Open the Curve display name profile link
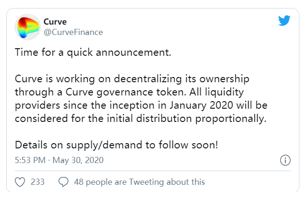The image size is (306, 207). 55,22
